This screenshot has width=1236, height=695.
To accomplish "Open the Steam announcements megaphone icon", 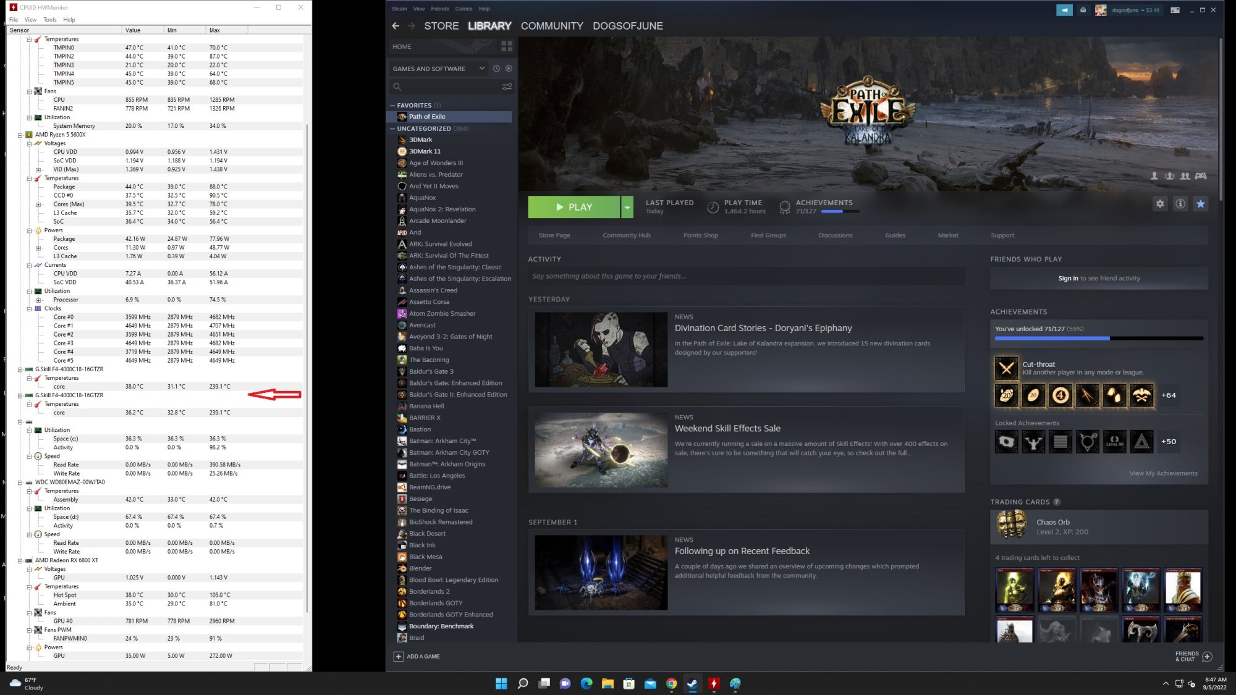I will (x=1064, y=10).
